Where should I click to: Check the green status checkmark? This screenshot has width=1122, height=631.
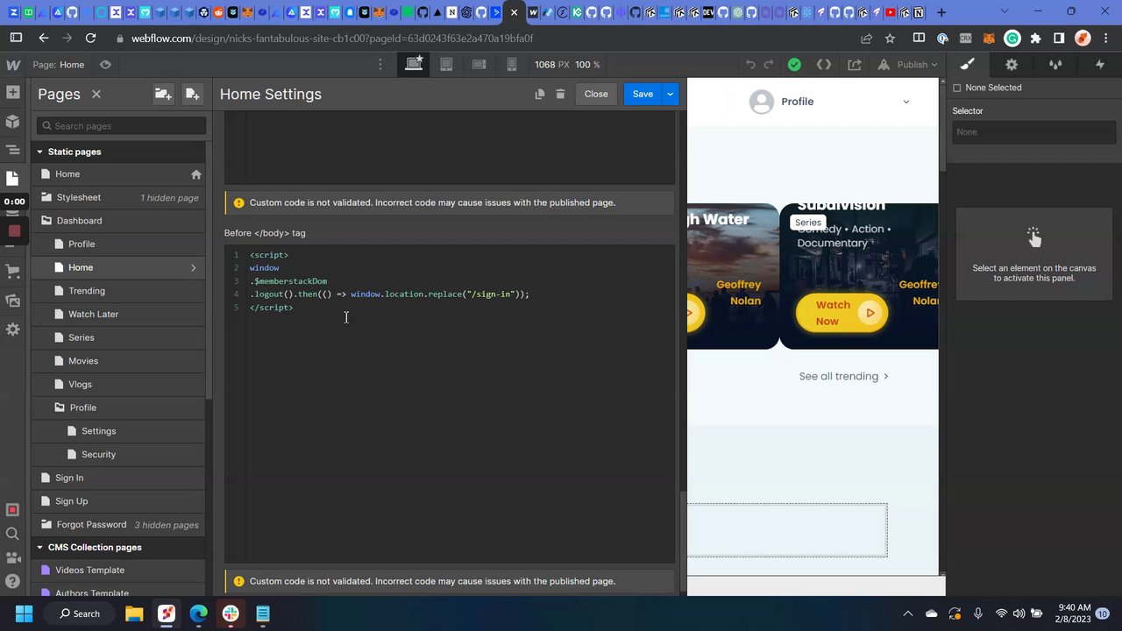[794, 65]
